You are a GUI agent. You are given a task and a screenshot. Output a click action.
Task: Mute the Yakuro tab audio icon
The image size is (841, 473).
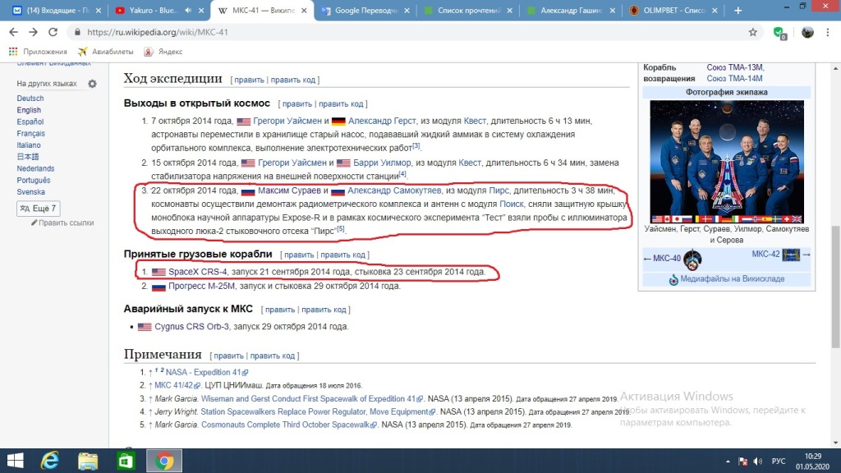tap(188, 10)
